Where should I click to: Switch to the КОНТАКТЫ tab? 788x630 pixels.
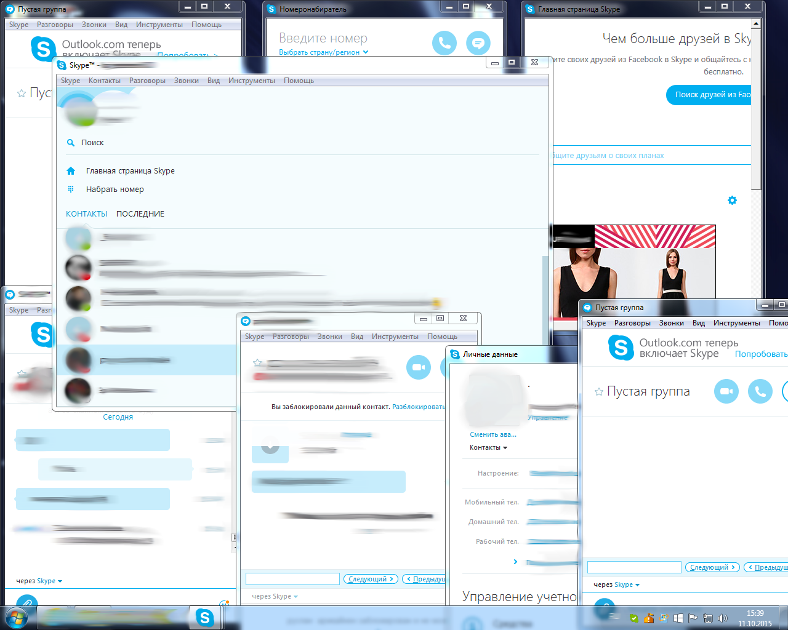point(86,214)
